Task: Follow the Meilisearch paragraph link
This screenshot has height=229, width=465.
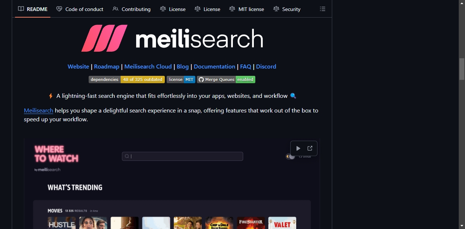Action: [39, 111]
